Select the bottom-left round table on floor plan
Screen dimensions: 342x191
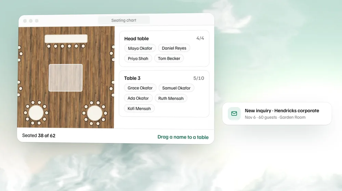click(36, 113)
